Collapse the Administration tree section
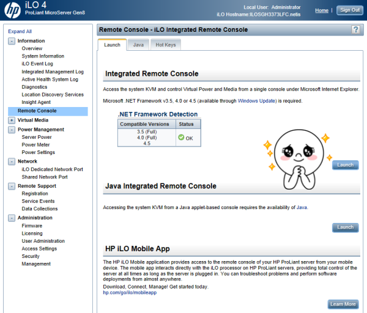The width and height of the screenshot is (367, 313). pos(12,218)
